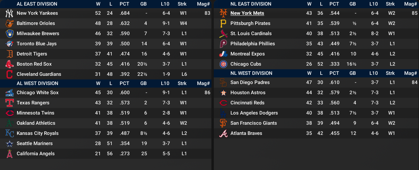Click the New York Yankees logo
This screenshot has height=170, width=419.
(9, 13)
